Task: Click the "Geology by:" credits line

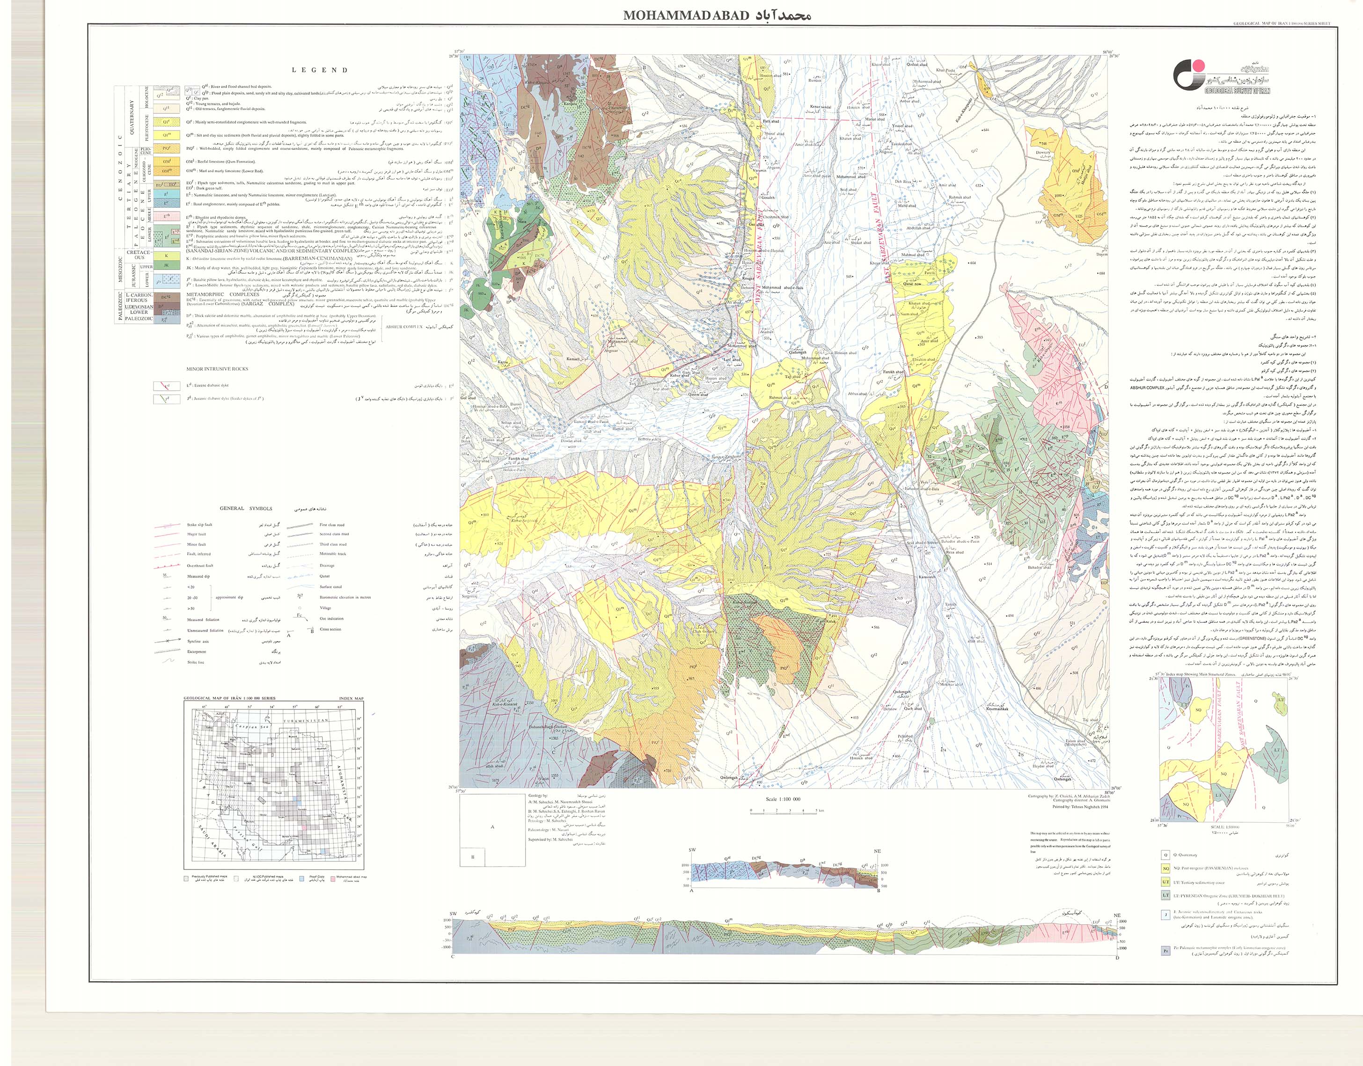Action: point(538,796)
